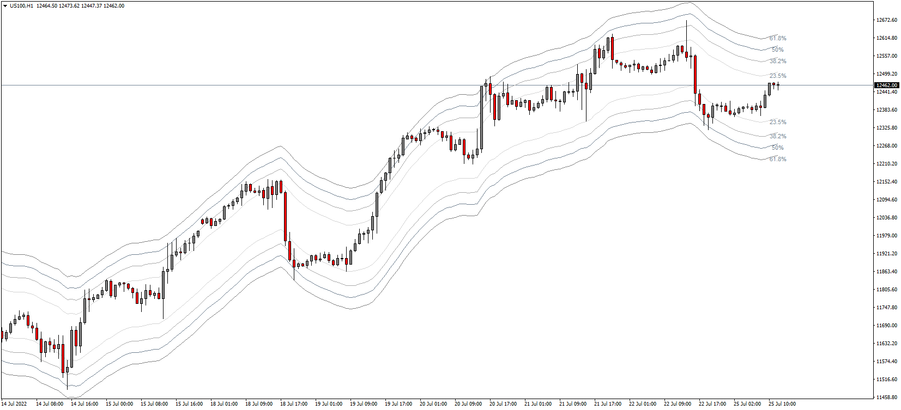Click the US100,H1 symbol title
This screenshot has width=901, height=410.
point(21,6)
